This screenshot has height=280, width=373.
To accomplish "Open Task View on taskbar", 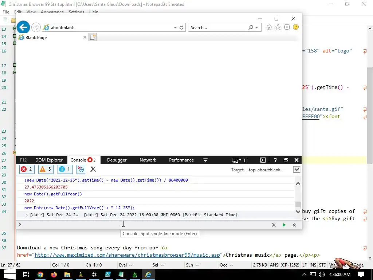I will click(x=26, y=275).
